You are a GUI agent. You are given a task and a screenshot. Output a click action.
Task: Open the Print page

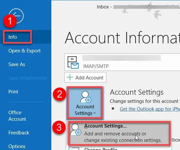[x=13, y=92]
